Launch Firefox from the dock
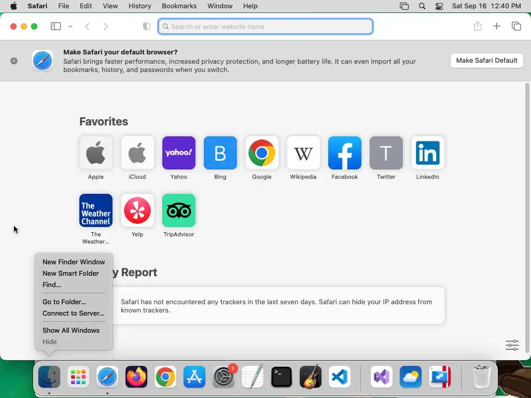531x398 pixels. pyautogui.click(x=136, y=377)
